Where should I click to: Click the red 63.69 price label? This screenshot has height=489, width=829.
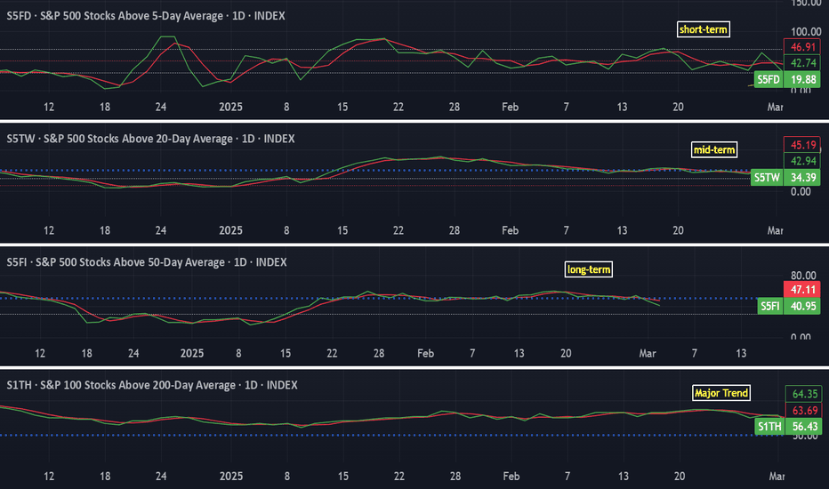(804, 410)
